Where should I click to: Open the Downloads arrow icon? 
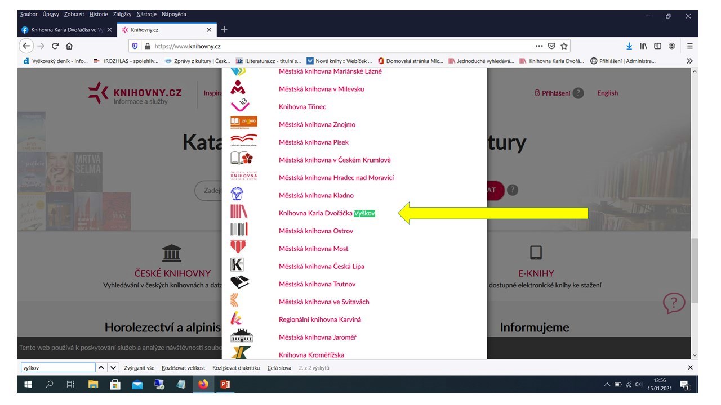pyautogui.click(x=630, y=46)
